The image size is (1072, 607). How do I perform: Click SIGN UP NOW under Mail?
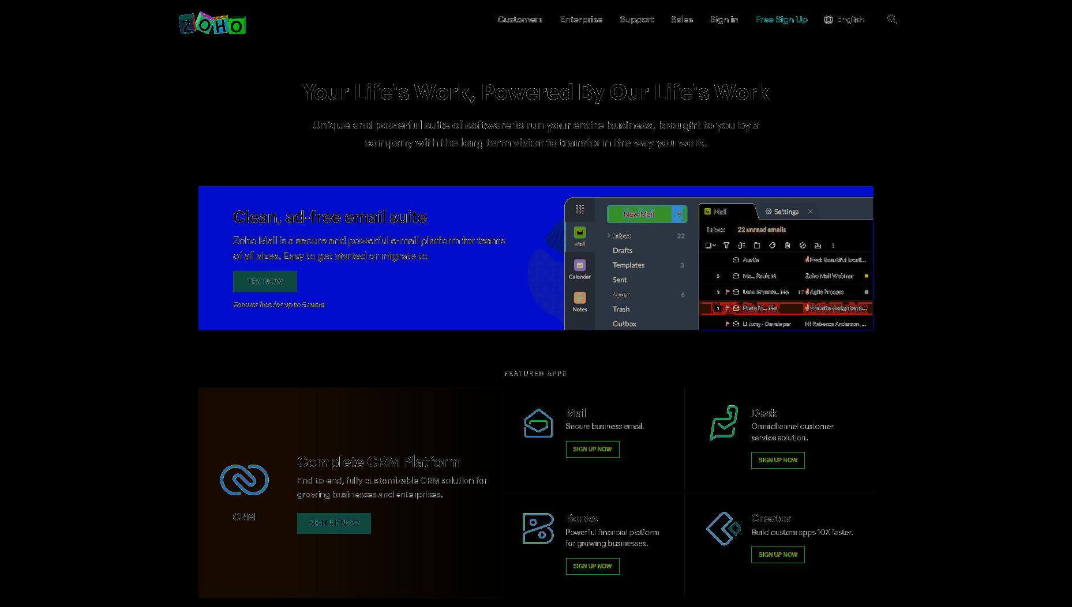point(593,449)
